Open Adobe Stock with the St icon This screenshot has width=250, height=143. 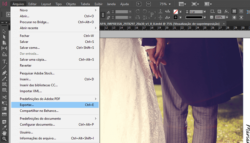pos(147,4)
